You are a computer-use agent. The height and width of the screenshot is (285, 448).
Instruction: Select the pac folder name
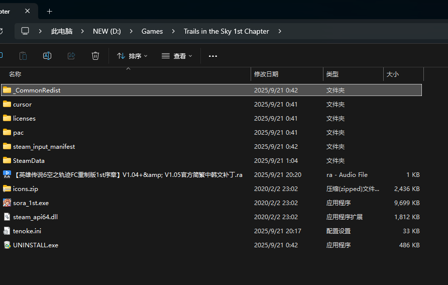point(18,133)
